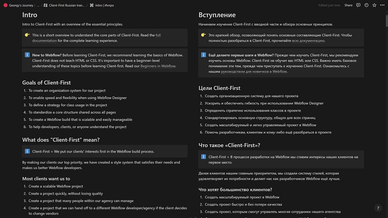Favorite this page with the star
The height and width of the screenshot is (218, 388).
374,5
